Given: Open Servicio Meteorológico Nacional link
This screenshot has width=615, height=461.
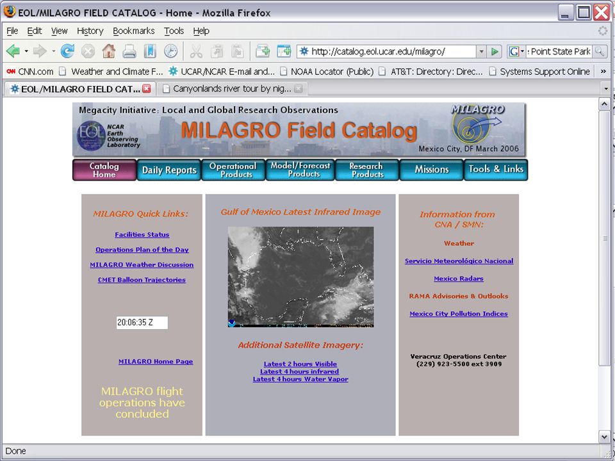Looking at the screenshot, I should tap(459, 261).
